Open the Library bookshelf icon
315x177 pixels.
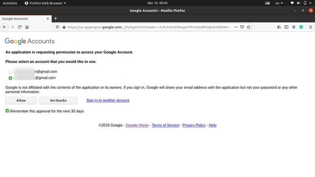pyautogui.click(x=279, y=27)
